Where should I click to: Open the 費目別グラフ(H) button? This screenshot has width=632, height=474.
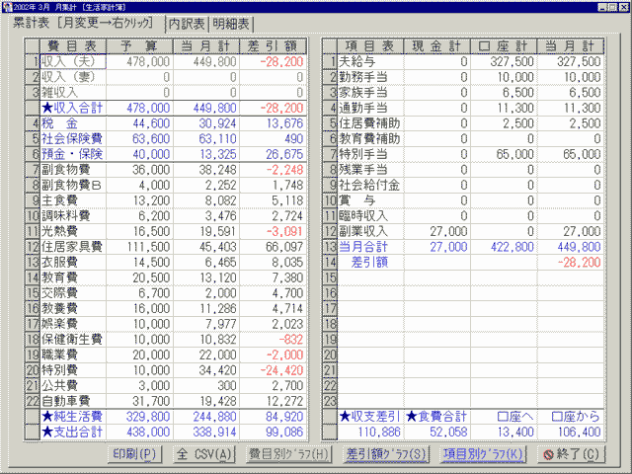point(288,454)
